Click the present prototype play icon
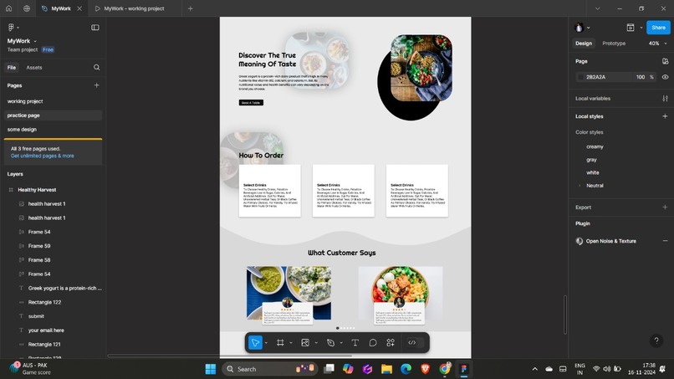The image size is (674, 379). pyautogui.click(x=631, y=28)
